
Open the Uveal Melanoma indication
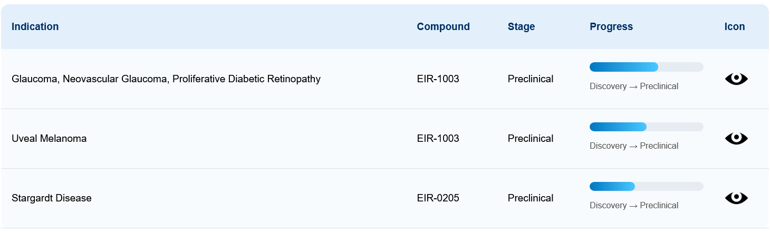[x=49, y=139]
